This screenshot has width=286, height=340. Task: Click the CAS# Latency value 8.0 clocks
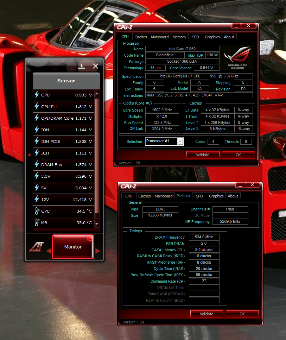tap(204, 250)
